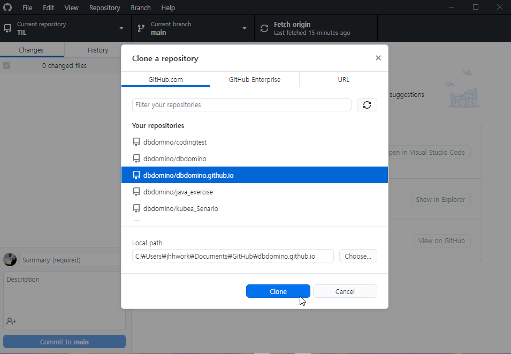Expand the Current repository dropdown arrow
511x354 pixels.
tap(121, 28)
